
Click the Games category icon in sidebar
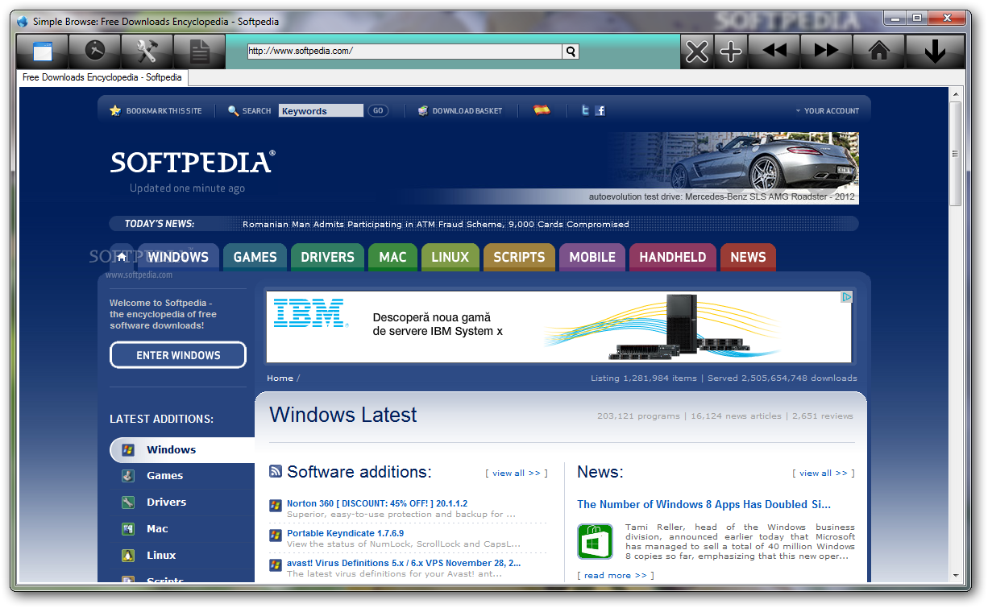128,476
